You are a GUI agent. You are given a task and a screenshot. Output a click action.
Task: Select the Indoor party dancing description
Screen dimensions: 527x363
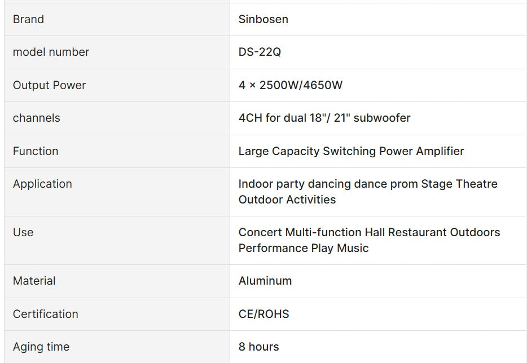pyautogui.click(x=367, y=192)
